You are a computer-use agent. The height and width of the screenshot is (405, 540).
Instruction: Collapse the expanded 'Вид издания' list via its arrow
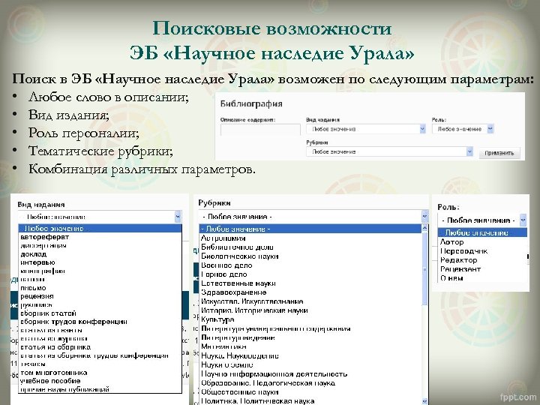coord(178,217)
